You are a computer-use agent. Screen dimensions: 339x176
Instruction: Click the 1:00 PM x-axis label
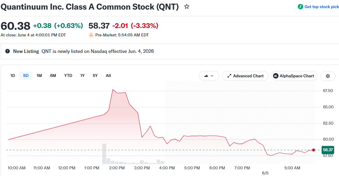point(92,168)
